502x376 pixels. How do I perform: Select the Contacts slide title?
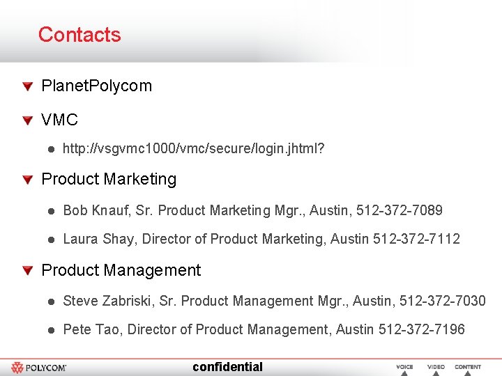coord(79,34)
